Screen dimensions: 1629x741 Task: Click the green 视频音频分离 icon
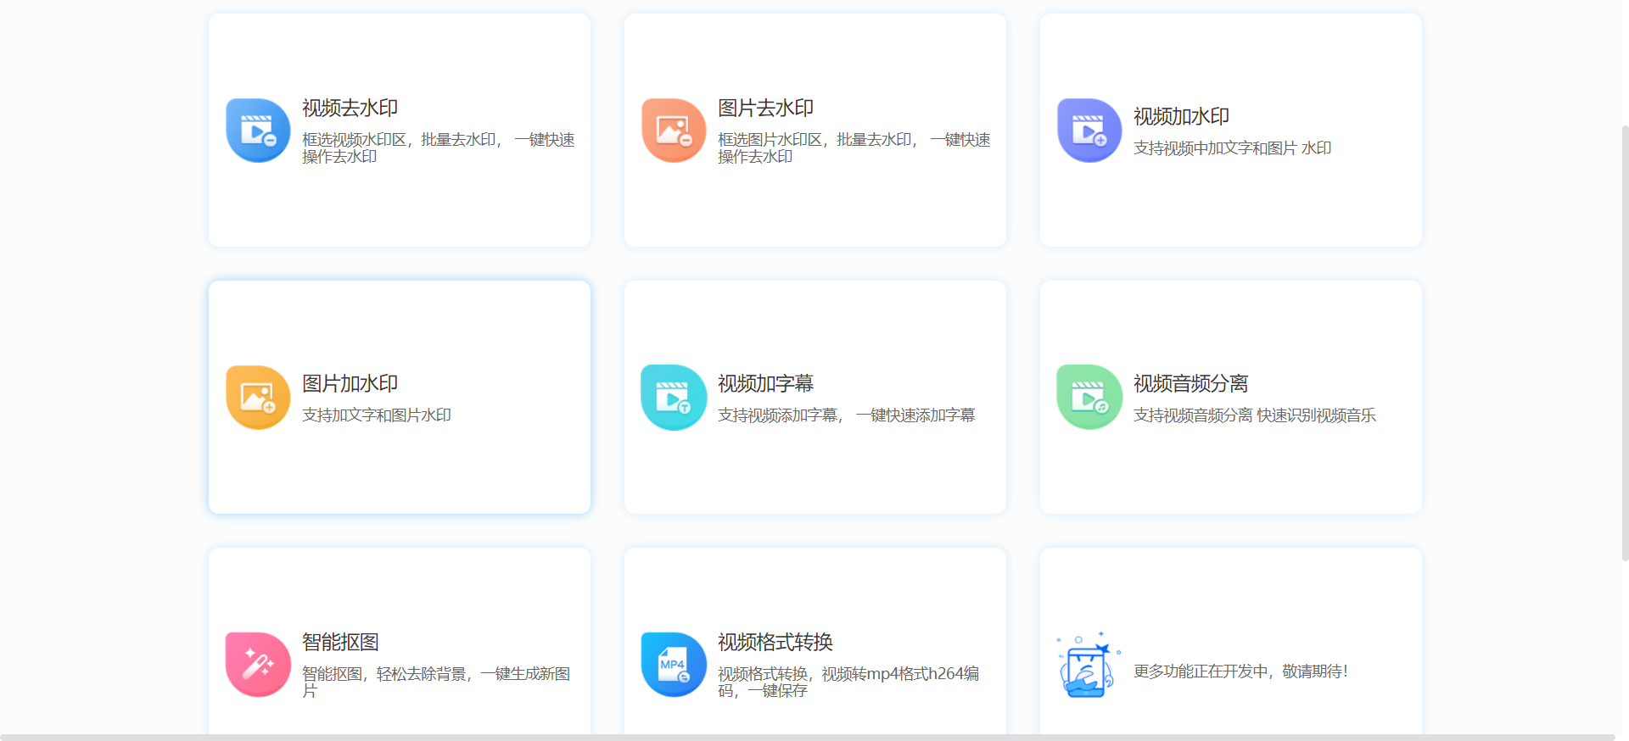(x=1089, y=398)
